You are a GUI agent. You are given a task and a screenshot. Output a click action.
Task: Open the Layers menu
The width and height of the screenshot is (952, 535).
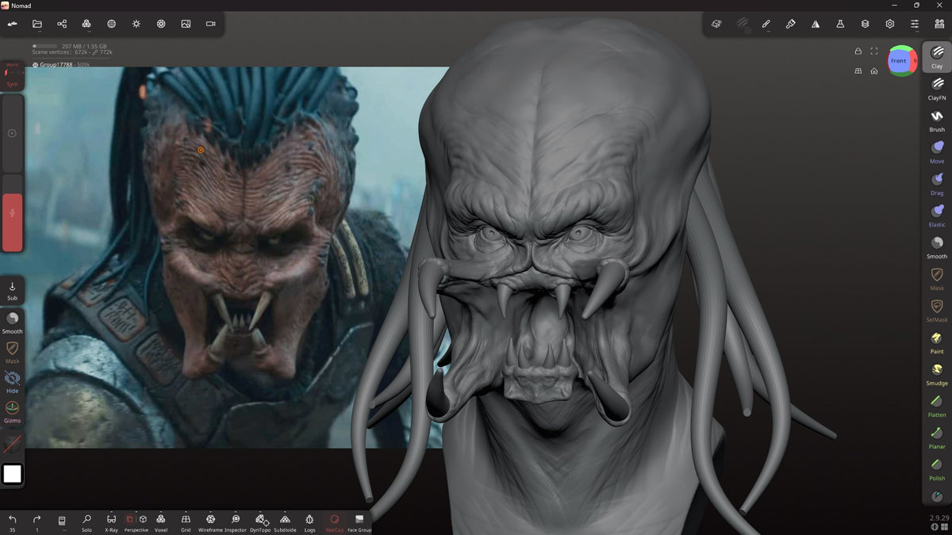[x=865, y=24]
